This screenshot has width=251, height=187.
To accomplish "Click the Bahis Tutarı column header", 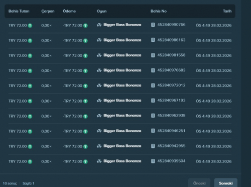I will click(x=19, y=11).
